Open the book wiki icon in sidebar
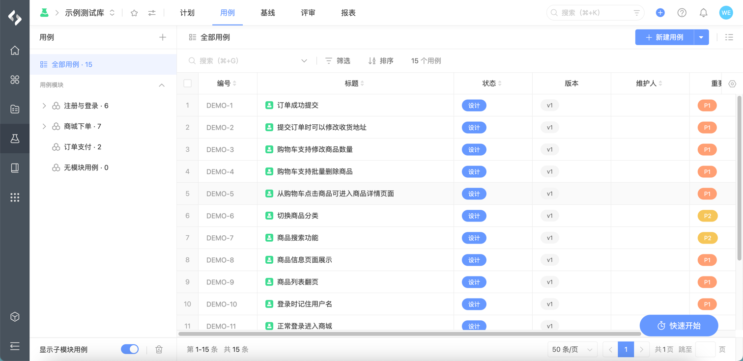The height and width of the screenshot is (361, 743). click(x=15, y=168)
